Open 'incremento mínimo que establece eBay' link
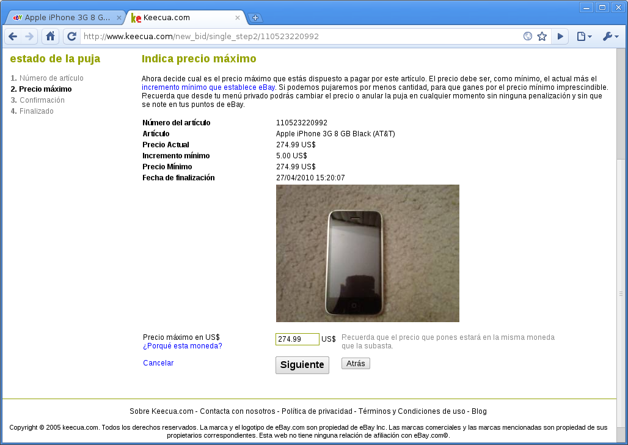The image size is (628, 445). [x=208, y=87]
